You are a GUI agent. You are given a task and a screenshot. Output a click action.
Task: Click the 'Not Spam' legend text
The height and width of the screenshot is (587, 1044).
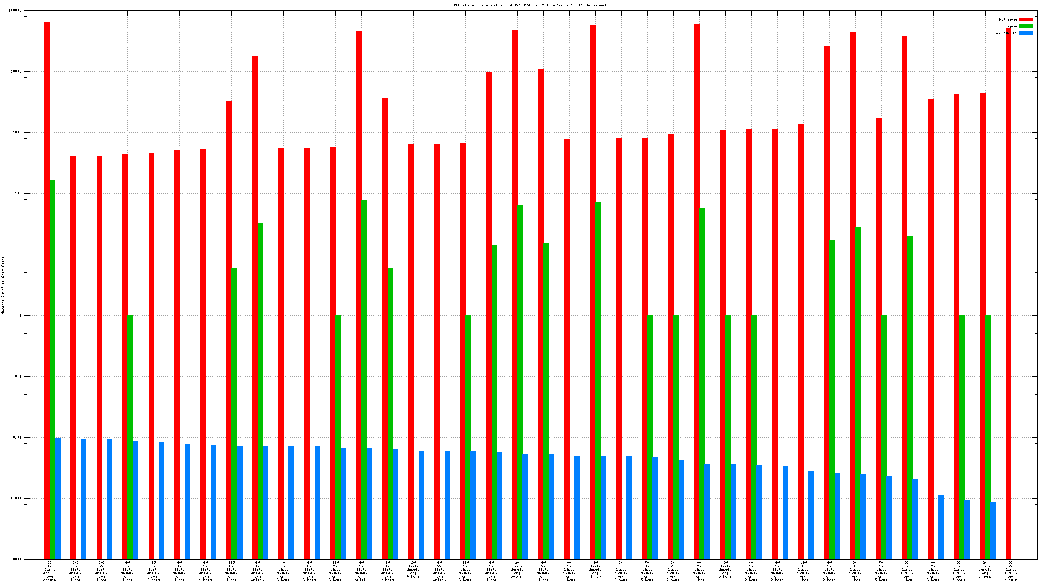click(x=1007, y=19)
